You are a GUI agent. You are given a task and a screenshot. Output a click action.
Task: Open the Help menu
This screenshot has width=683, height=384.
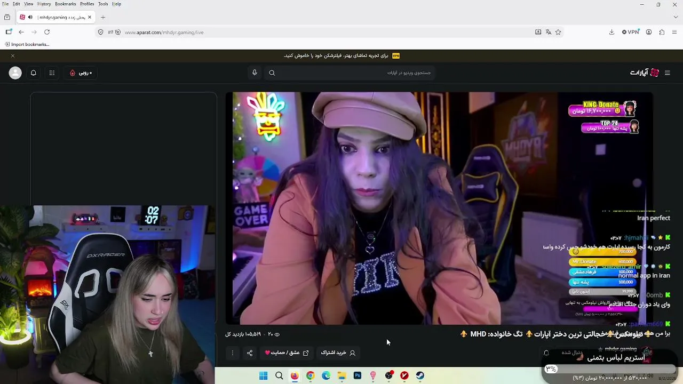[x=116, y=4]
